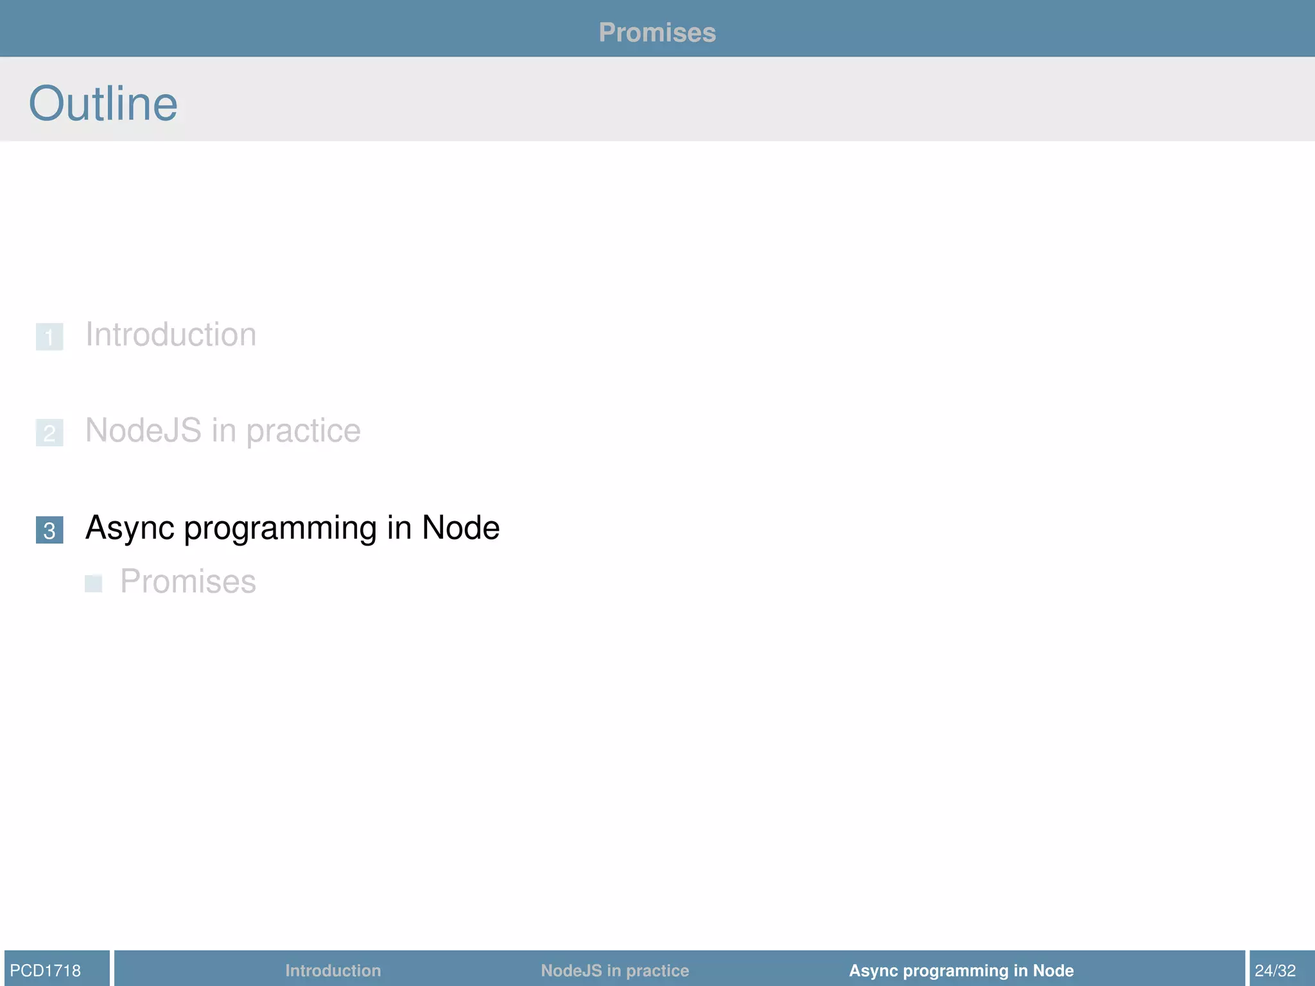Open the Introduction outline entry
The image size is (1315, 986).
click(x=171, y=334)
